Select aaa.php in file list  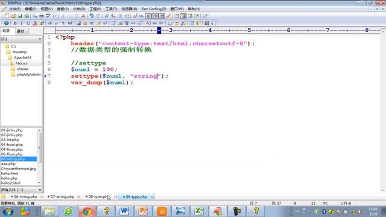point(8,163)
